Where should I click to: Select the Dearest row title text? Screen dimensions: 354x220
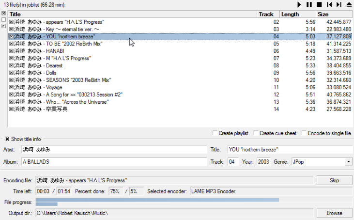click(54, 65)
